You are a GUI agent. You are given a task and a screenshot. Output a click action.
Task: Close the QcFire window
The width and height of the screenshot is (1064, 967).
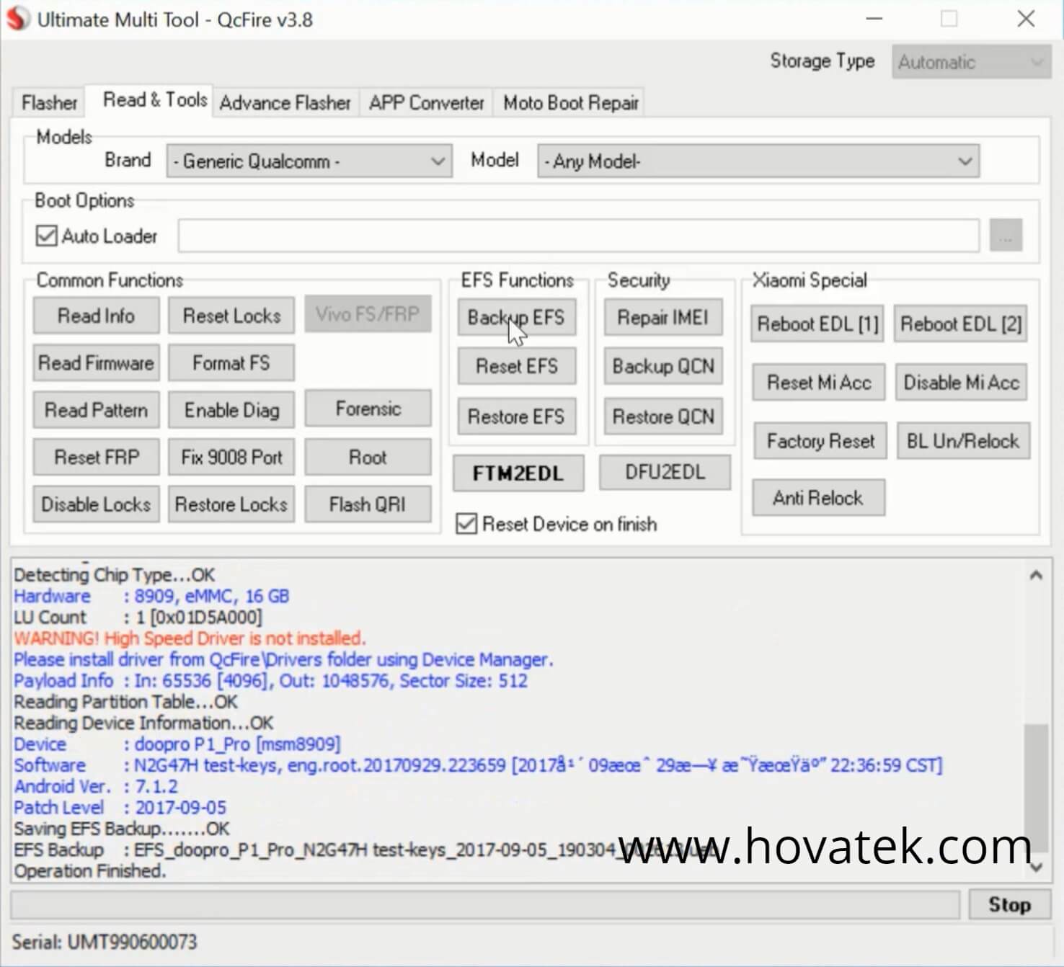click(x=1026, y=19)
